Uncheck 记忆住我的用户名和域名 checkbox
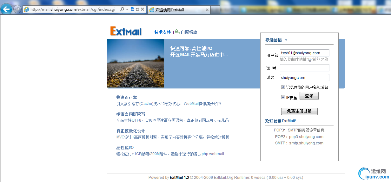Image resolution: width=391 pixels, height=182 pixels. coord(283,87)
